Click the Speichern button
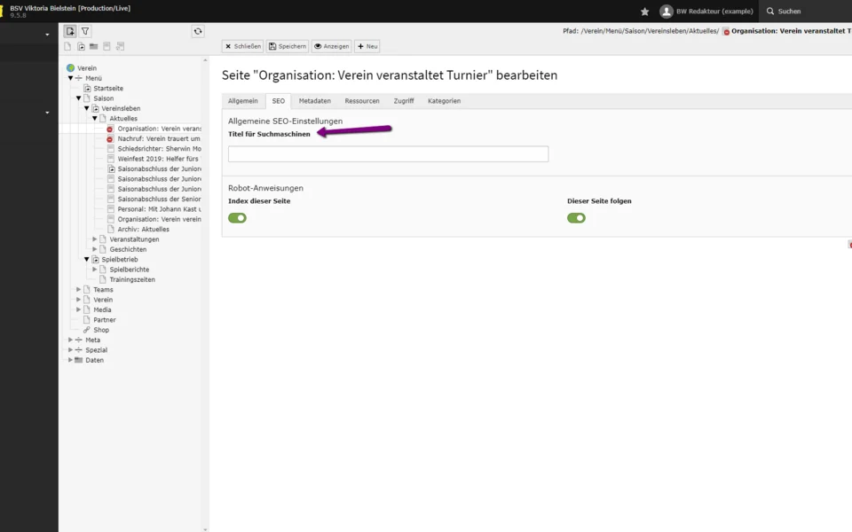The image size is (852, 532). pos(288,46)
